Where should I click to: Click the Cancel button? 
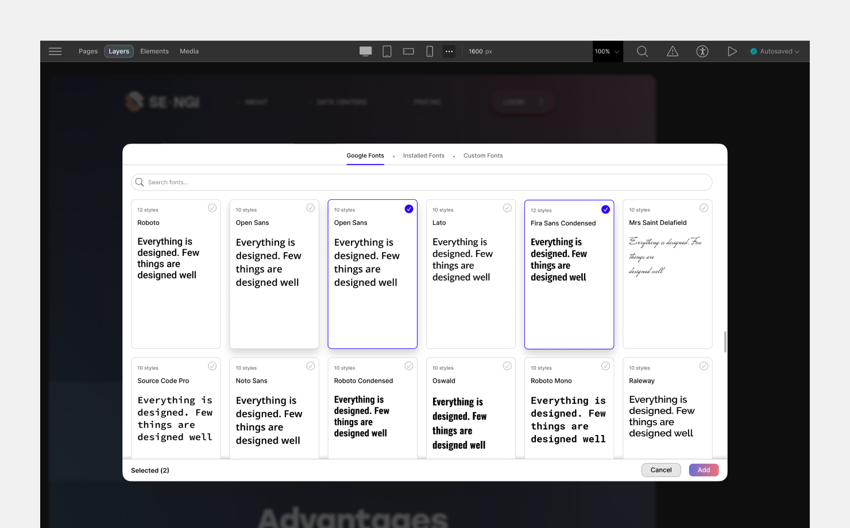pyautogui.click(x=661, y=470)
